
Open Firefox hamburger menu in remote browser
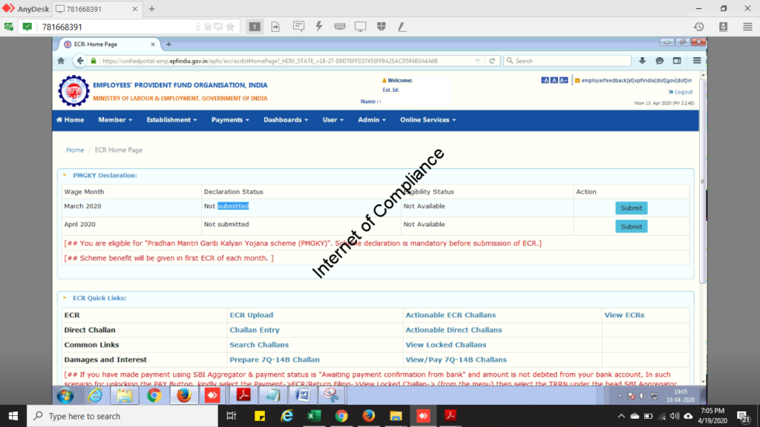(697, 61)
